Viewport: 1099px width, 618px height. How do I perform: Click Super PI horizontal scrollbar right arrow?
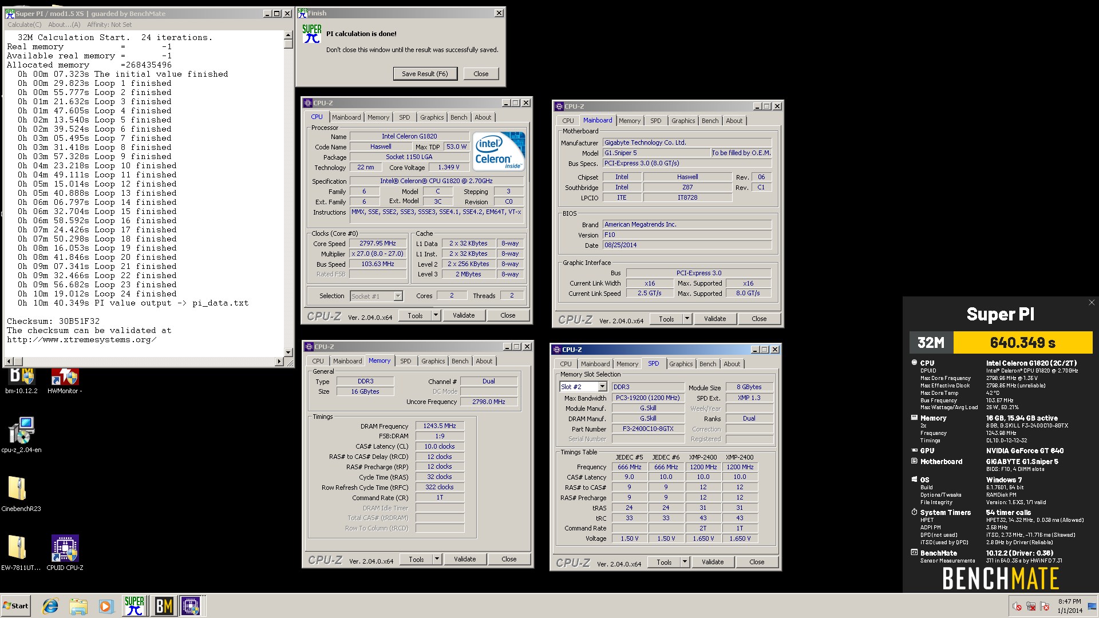pos(279,361)
